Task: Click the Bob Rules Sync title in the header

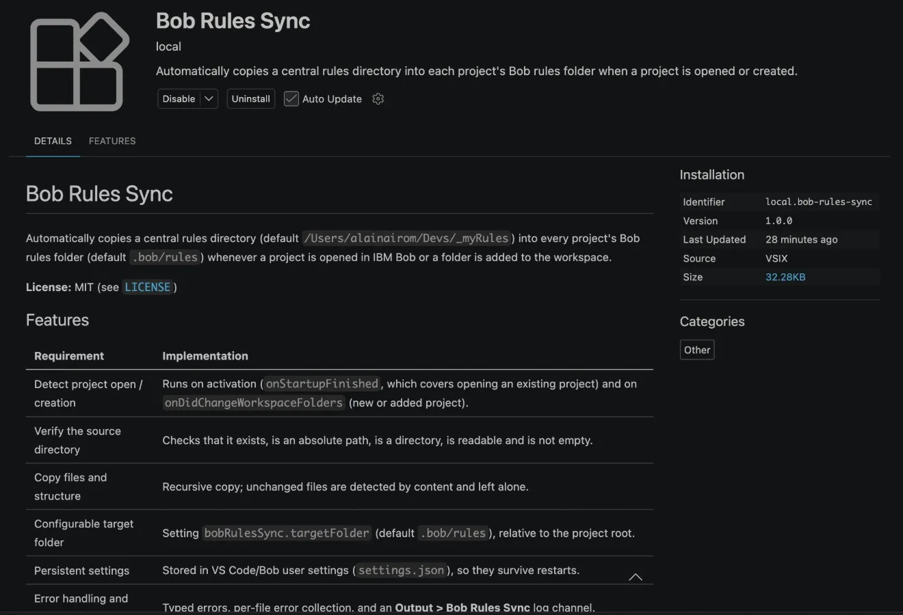Action: pyautogui.click(x=233, y=20)
